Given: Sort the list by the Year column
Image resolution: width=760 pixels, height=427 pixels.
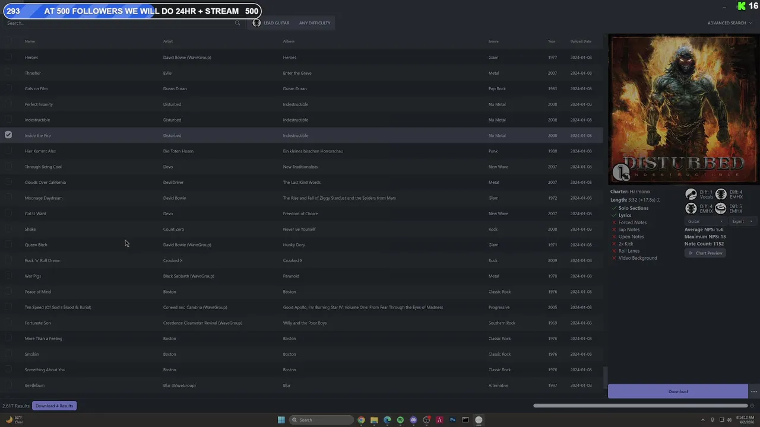Looking at the screenshot, I should 552,41.
